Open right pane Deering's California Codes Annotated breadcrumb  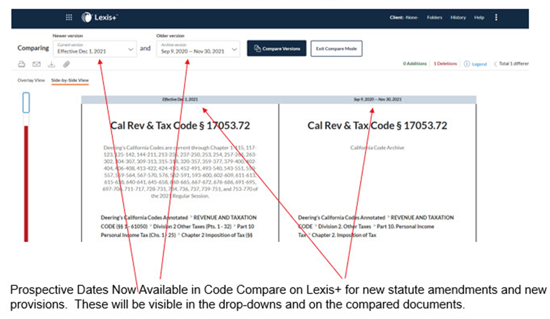click(x=341, y=218)
